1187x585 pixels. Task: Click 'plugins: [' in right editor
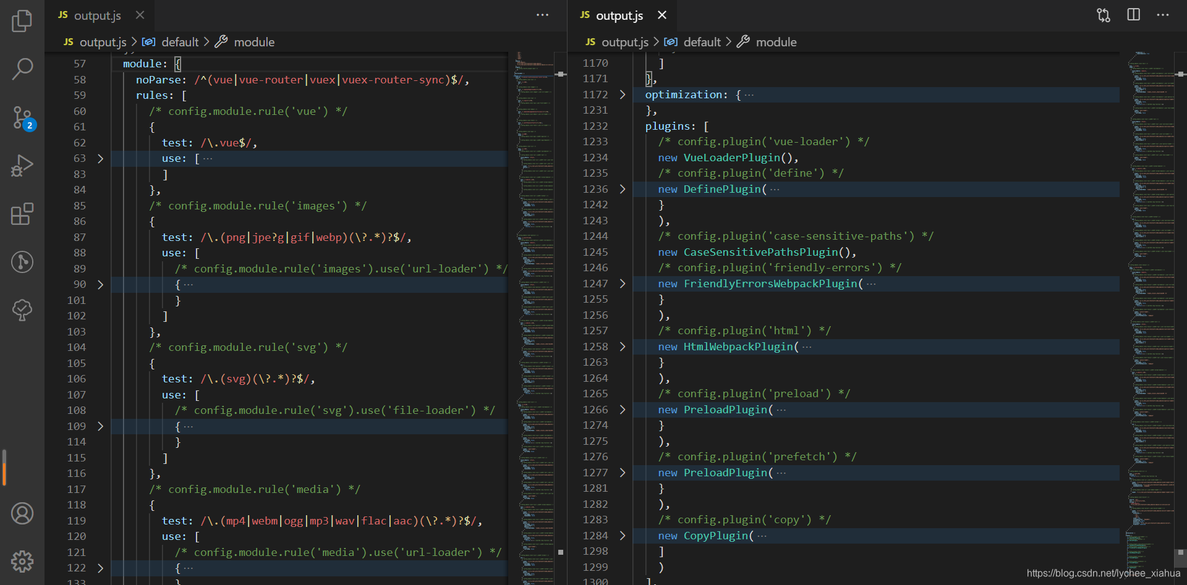[677, 126]
